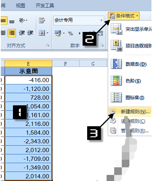
Task: Select column G header
Action: coord(93,64)
